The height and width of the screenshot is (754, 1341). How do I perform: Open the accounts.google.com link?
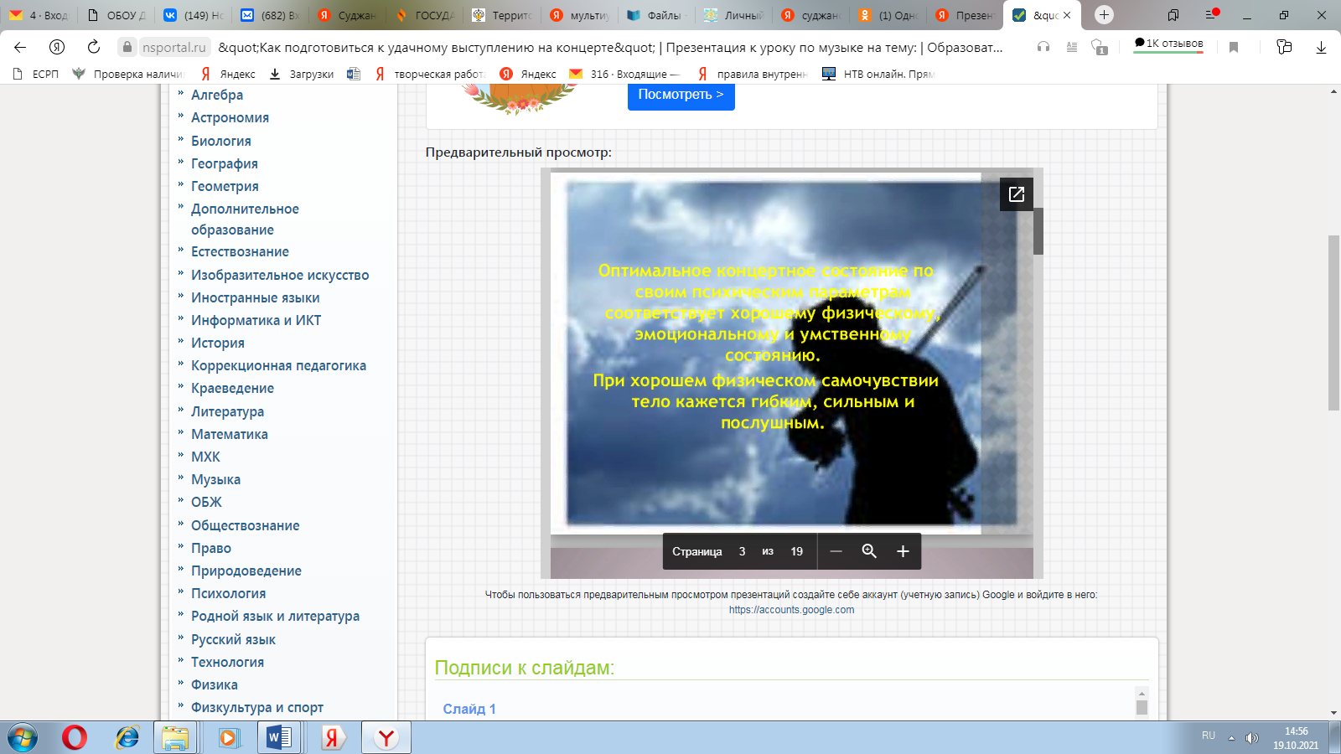coord(791,610)
